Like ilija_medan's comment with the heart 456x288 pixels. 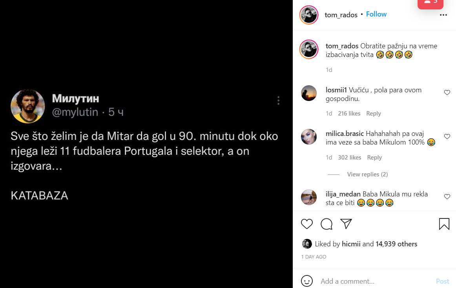click(447, 196)
